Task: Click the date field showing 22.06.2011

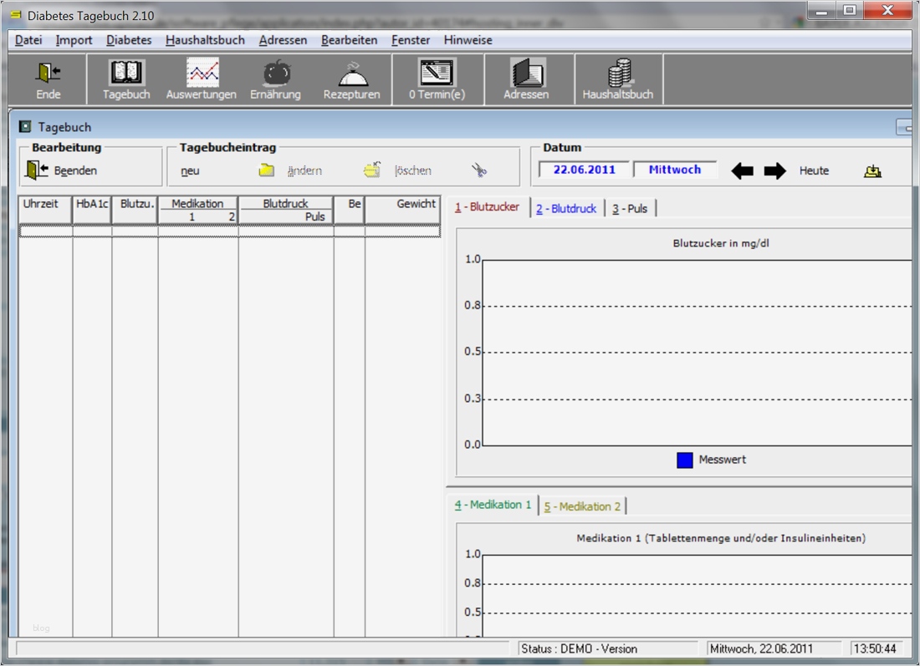Action: tap(584, 170)
